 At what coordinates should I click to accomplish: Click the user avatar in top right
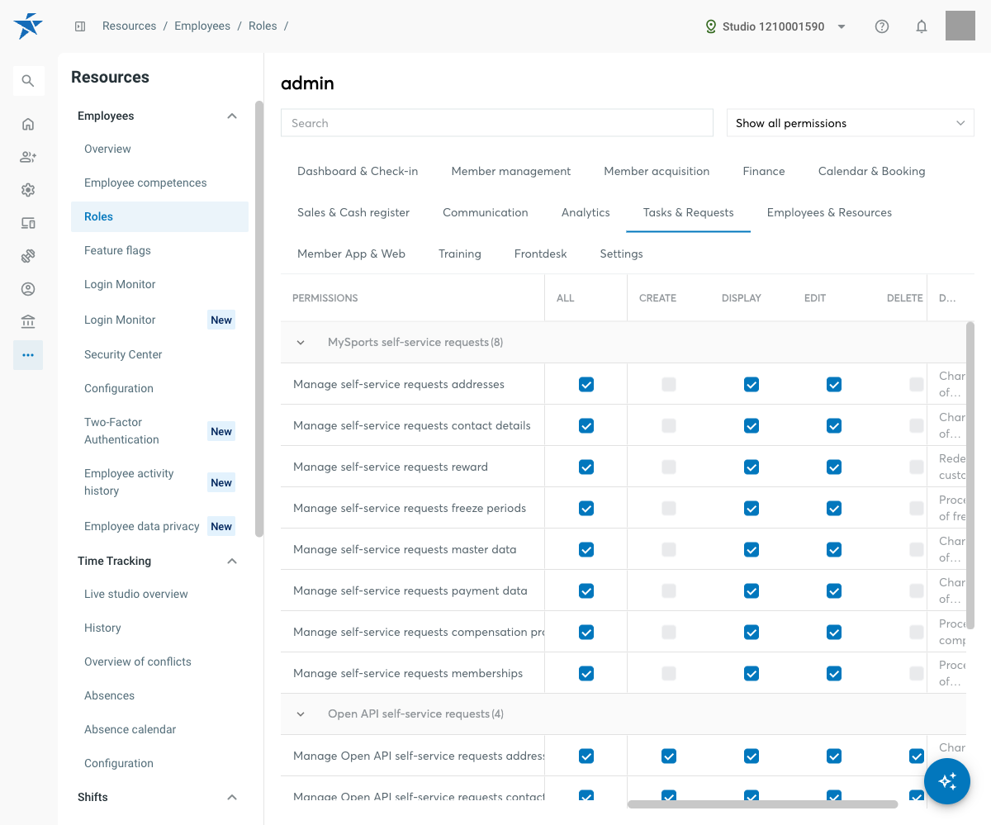960,26
